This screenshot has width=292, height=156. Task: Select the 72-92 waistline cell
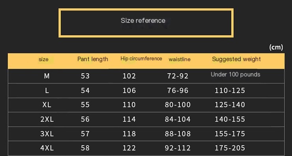coord(178,76)
